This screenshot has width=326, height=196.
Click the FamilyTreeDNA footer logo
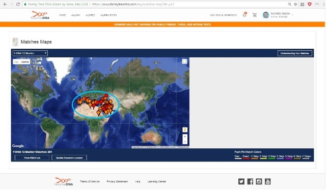point(63,181)
